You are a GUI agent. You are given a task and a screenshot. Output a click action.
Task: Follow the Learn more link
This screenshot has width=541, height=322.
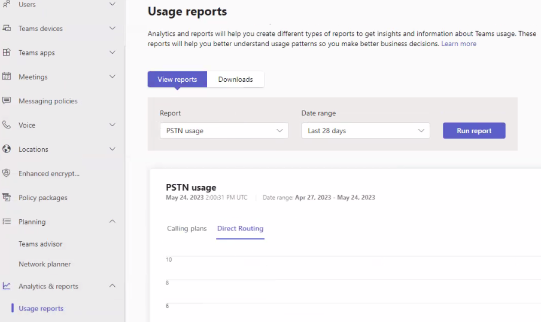coord(459,44)
